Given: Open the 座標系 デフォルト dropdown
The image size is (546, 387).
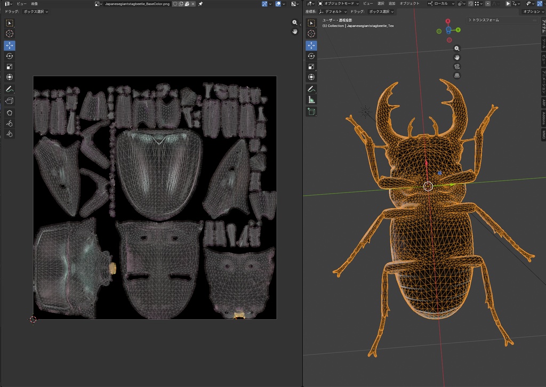Looking at the screenshot, I should pyautogui.click(x=333, y=12).
